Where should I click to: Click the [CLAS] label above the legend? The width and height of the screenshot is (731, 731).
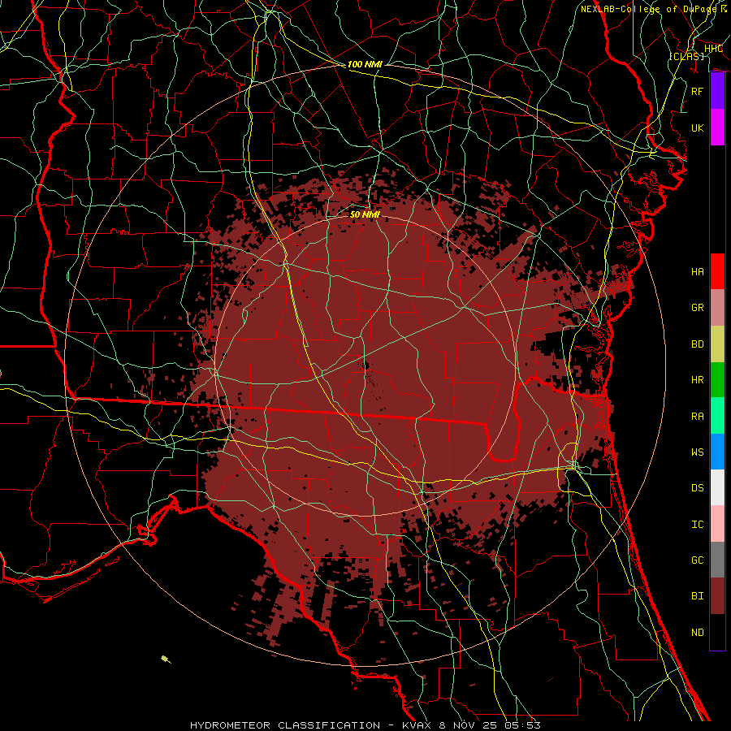pos(686,56)
